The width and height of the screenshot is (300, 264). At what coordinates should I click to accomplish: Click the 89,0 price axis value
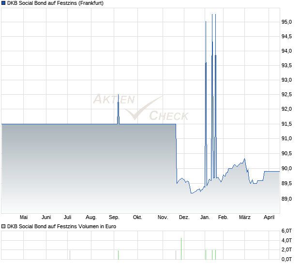(286, 199)
